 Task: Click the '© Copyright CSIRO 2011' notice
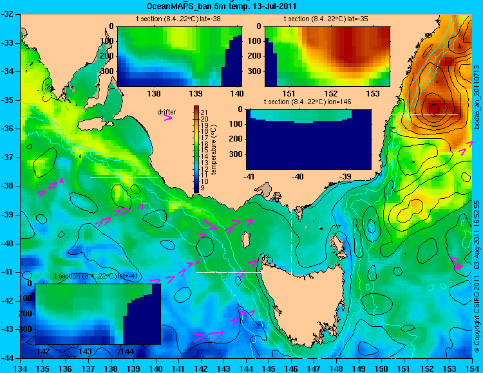(477, 314)
